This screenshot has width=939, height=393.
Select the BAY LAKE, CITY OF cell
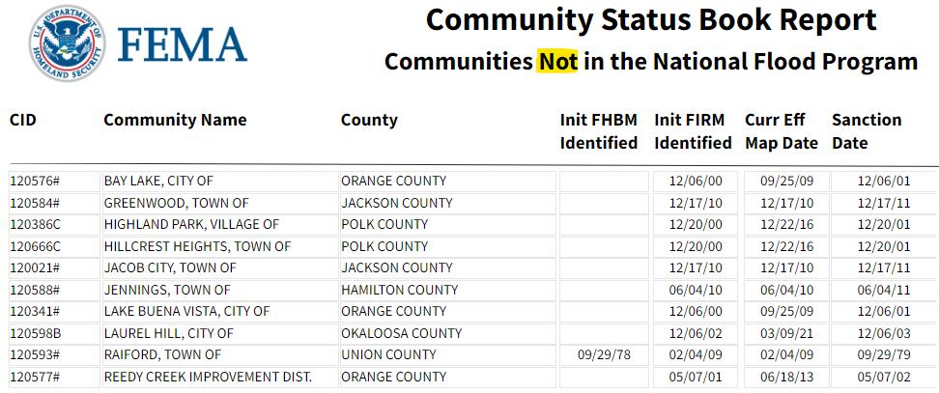[158, 181]
